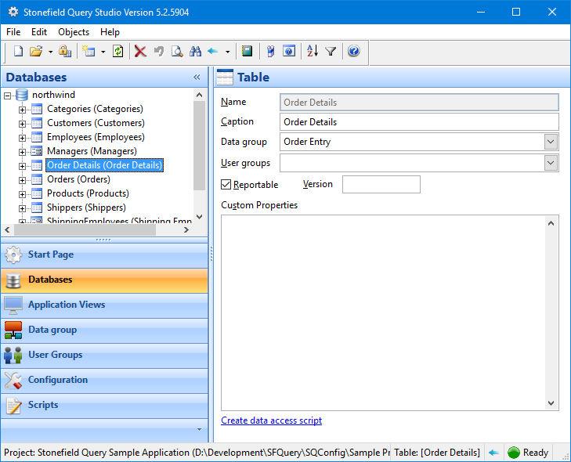Open the User groups dropdown

[551, 163]
